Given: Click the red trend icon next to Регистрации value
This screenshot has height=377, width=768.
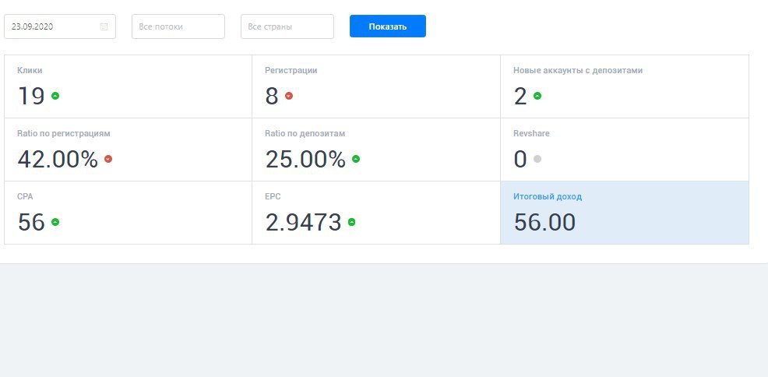Looking at the screenshot, I should coord(289,96).
